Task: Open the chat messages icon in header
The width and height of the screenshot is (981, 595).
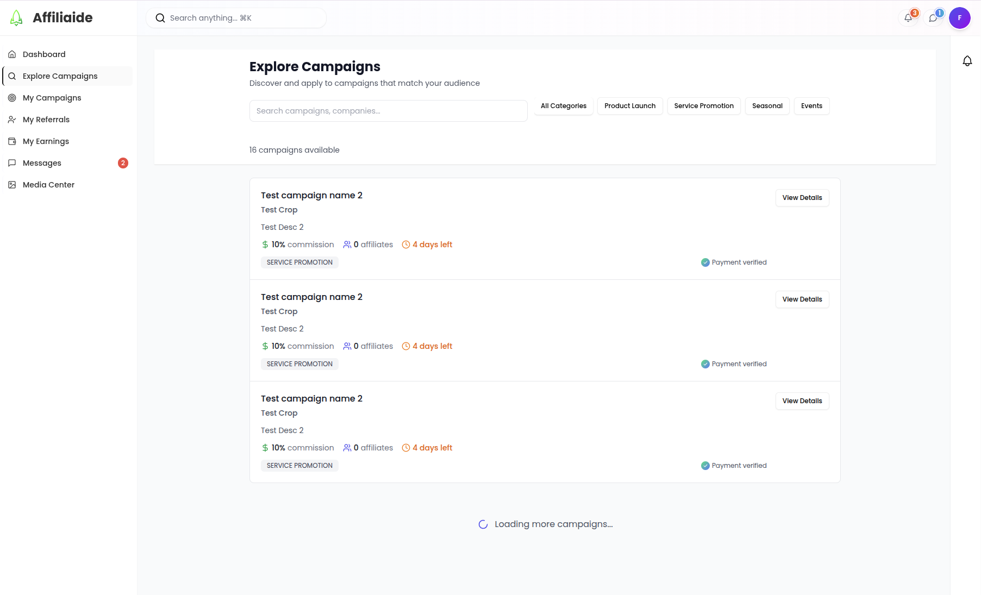Action: coord(933,18)
